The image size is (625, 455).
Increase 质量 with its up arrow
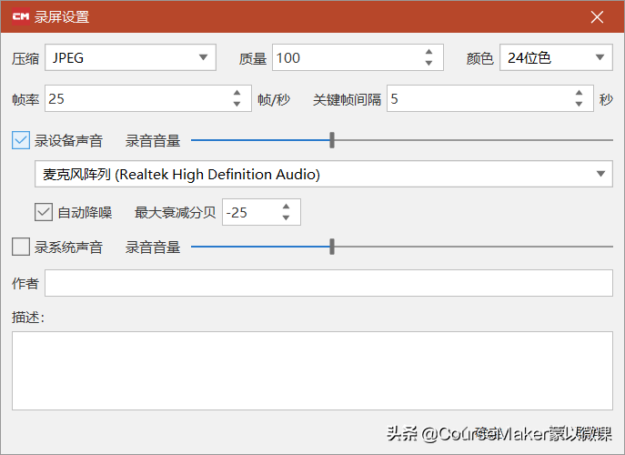(428, 52)
